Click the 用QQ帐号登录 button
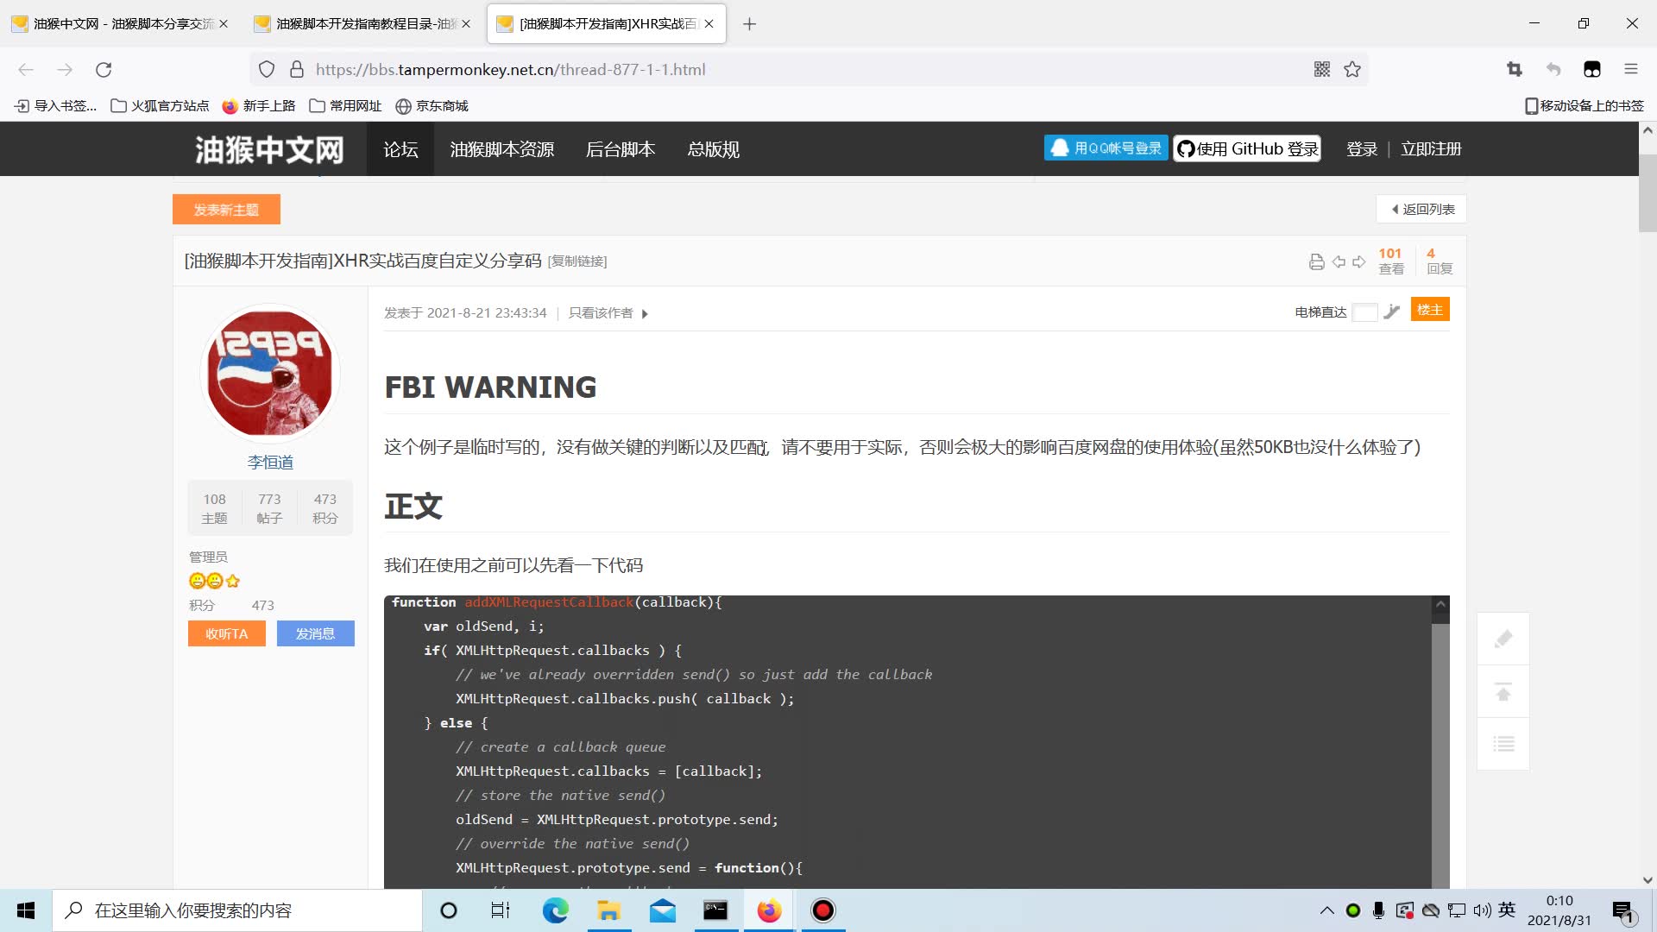The height and width of the screenshot is (932, 1657). [x=1106, y=148]
